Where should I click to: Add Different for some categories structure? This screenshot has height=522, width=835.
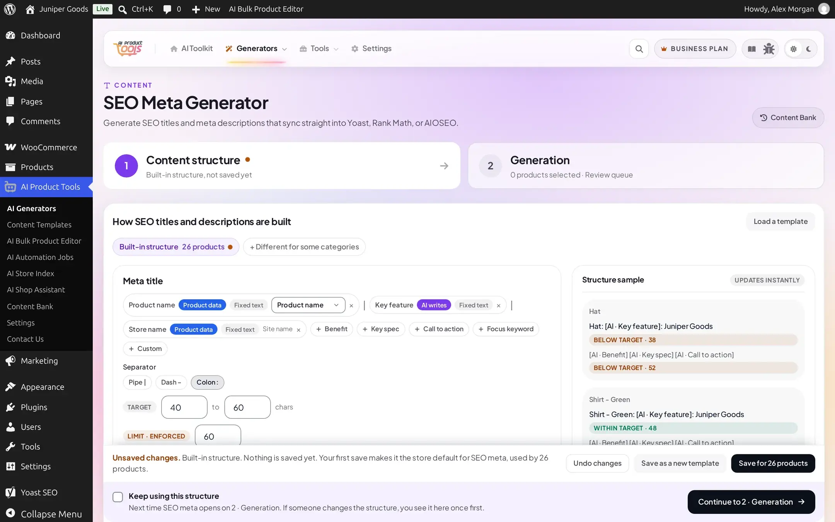tap(304, 247)
